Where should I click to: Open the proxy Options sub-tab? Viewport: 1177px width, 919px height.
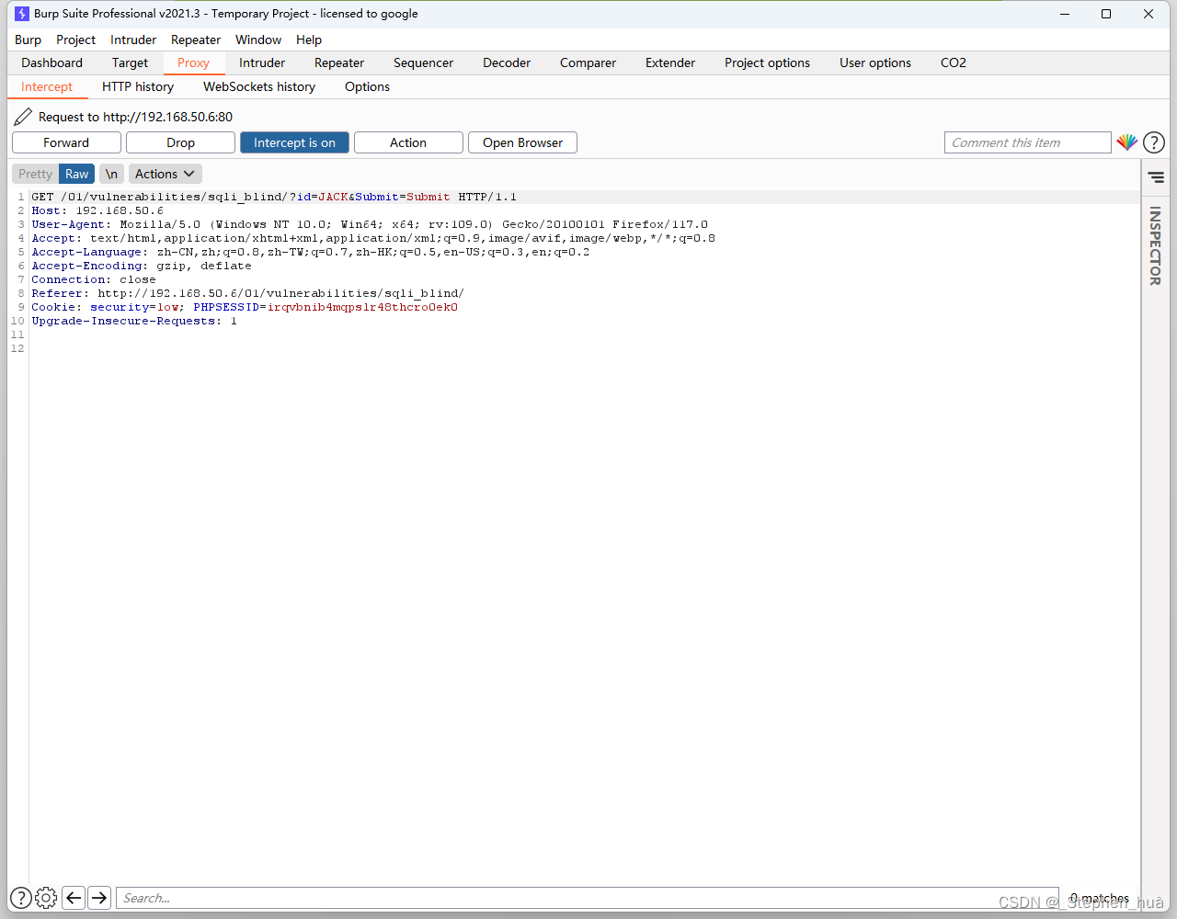tap(367, 86)
